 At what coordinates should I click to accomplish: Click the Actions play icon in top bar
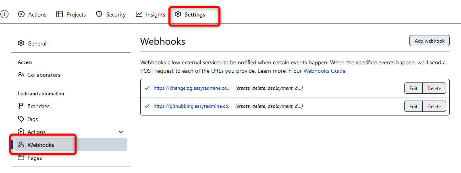click(x=21, y=14)
